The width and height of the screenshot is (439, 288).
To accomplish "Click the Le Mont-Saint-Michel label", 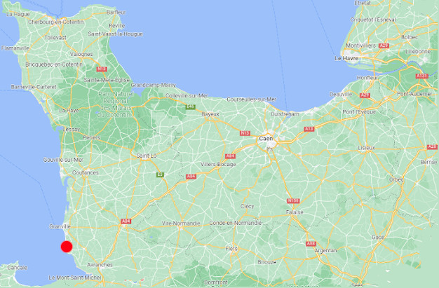I will 75,277.
